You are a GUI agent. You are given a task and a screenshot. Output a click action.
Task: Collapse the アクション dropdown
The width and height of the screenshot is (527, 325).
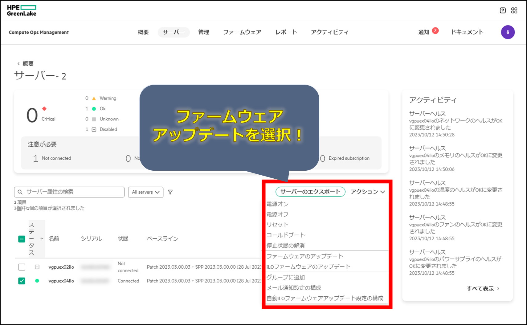tap(368, 192)
